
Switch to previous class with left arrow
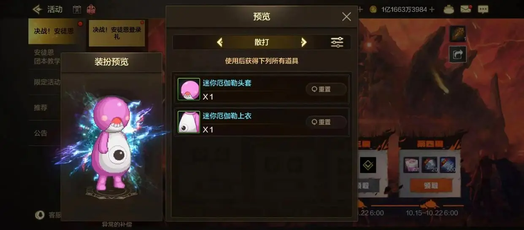click(219, 42)
